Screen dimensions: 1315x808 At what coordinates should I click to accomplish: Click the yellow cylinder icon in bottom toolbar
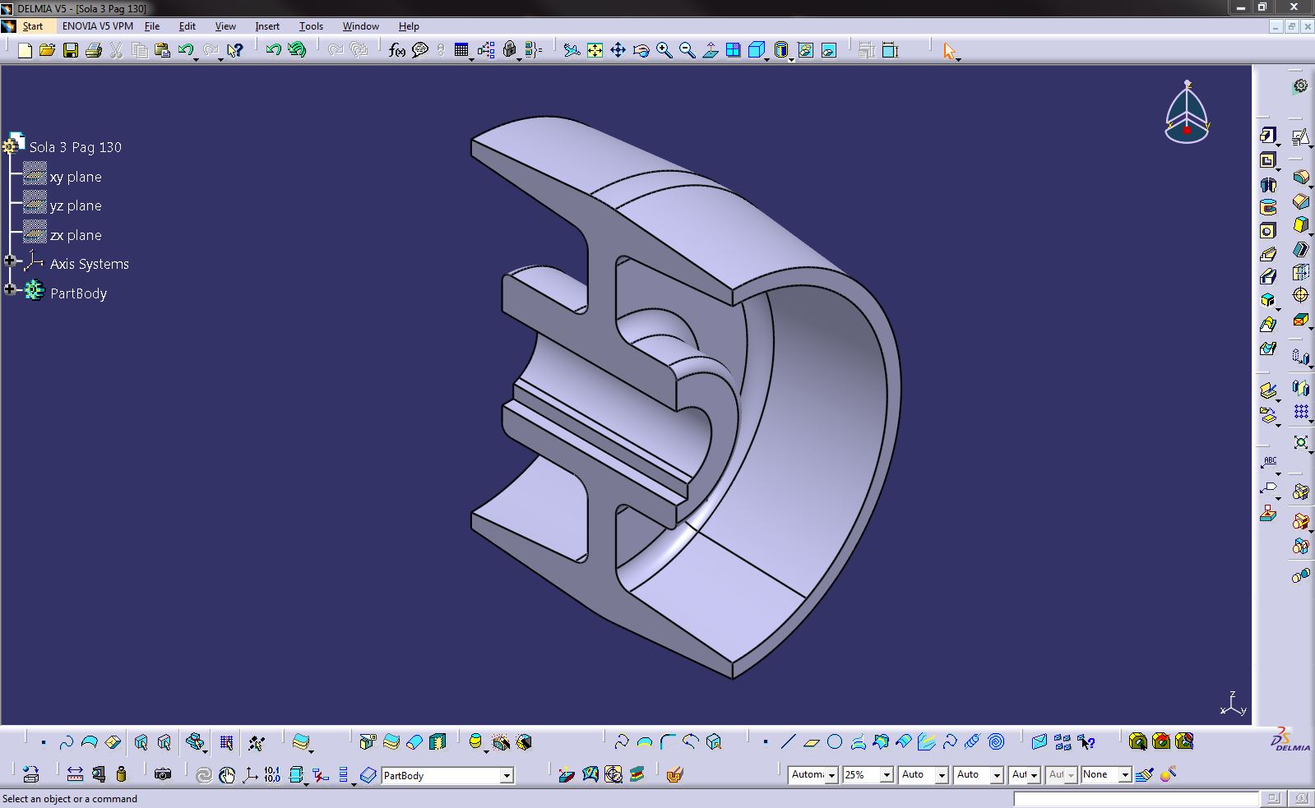coord(475,742)
